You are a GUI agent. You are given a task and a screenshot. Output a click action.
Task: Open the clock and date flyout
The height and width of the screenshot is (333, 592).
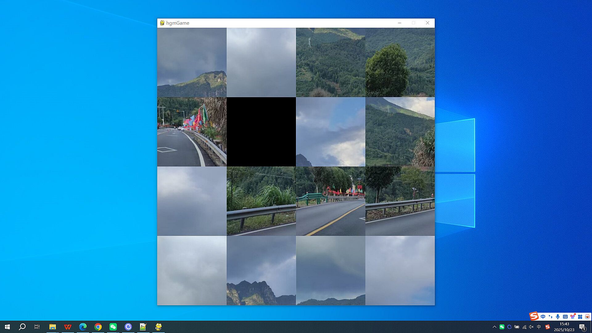[564, 327]
